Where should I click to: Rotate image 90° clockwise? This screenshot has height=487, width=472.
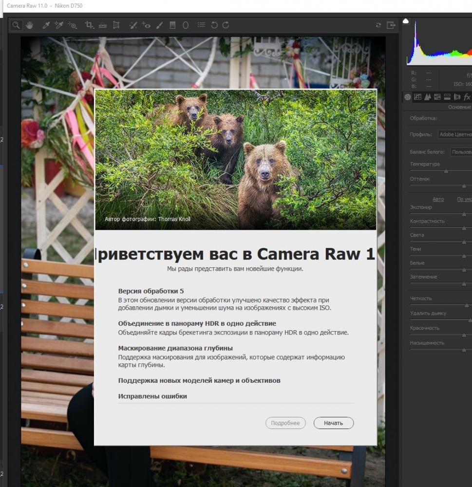click(x=226, y=25)
